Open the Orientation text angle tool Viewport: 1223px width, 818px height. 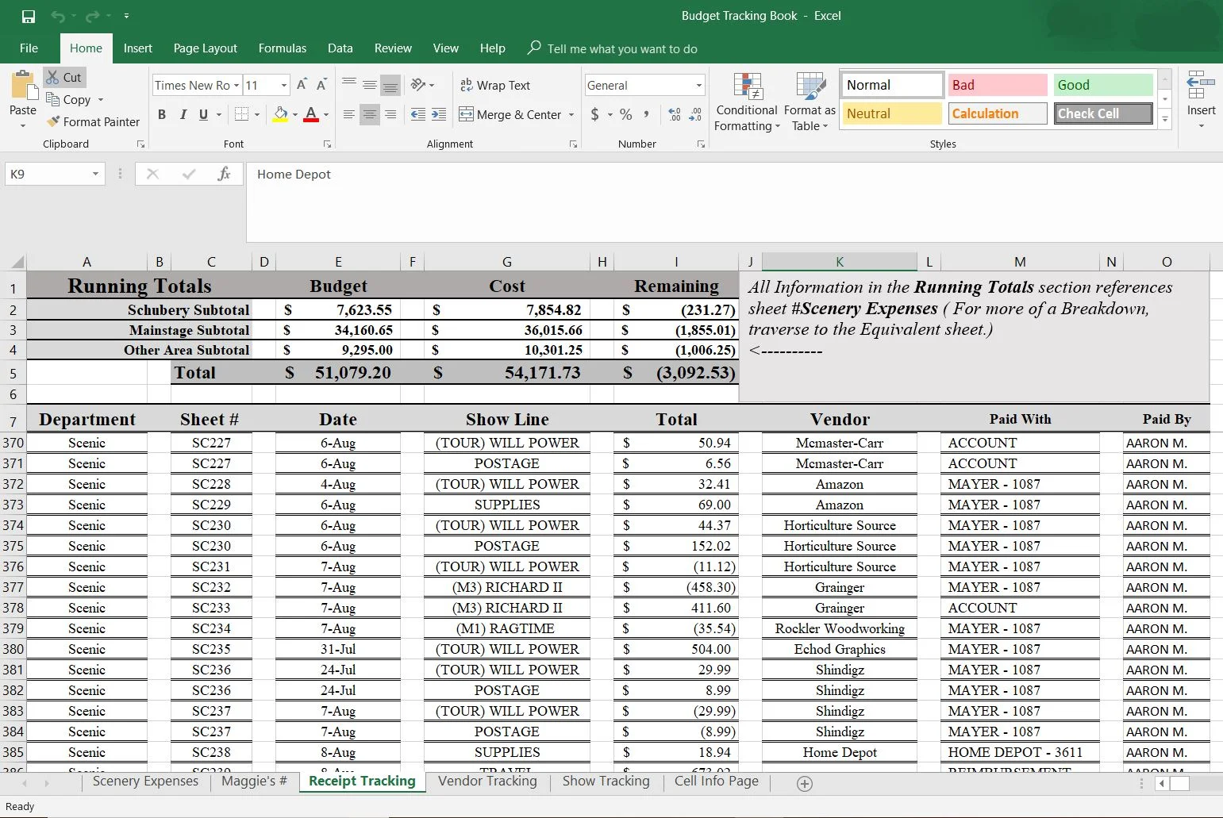(418, 85)
